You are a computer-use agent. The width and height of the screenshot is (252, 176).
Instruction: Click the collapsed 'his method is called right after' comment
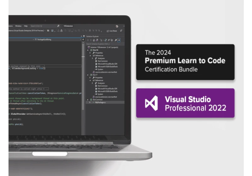[29, 89]
